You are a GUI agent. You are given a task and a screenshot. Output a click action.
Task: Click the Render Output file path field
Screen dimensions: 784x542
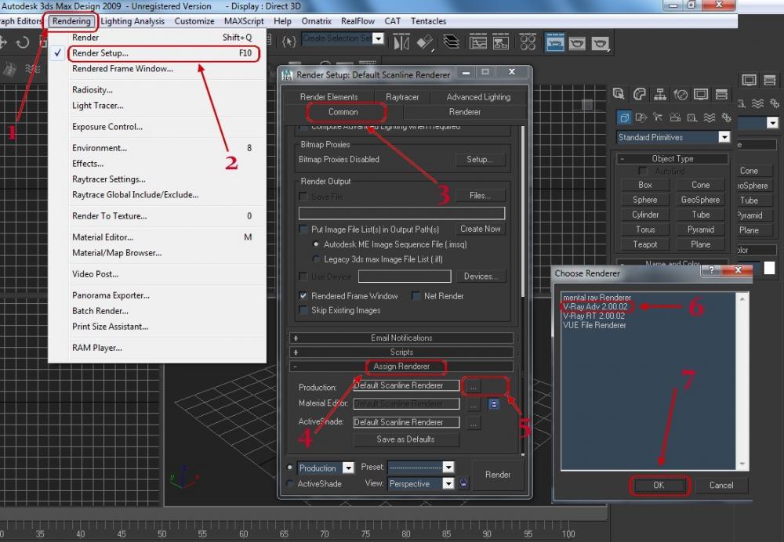(x=401, y=213)
